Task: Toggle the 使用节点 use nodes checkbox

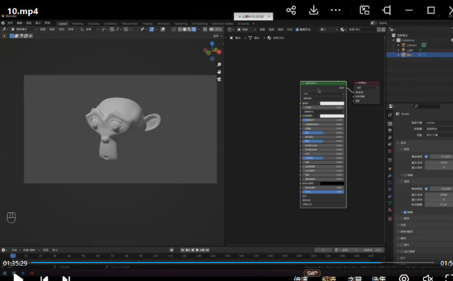Action: tap(297, 30)
